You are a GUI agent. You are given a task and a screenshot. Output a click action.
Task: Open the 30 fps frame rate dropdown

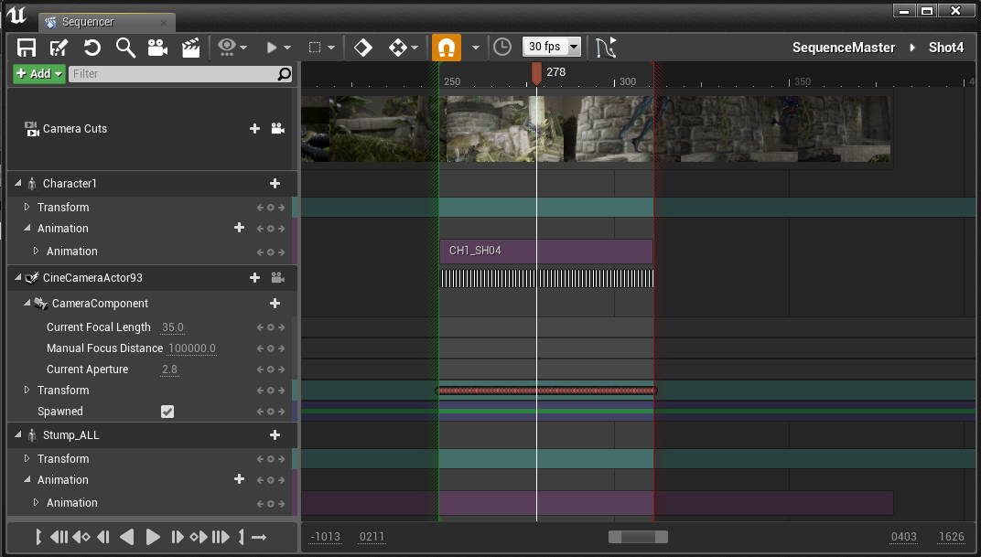coord(550,47)
